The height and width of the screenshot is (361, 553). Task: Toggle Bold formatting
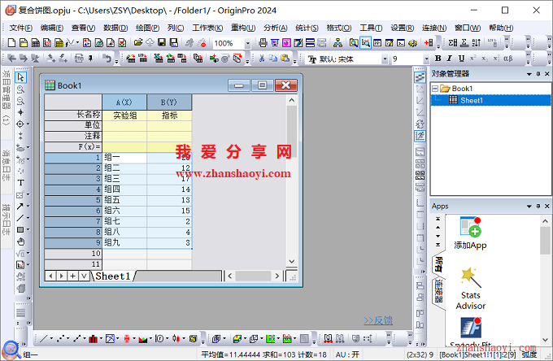click(438, 59)
